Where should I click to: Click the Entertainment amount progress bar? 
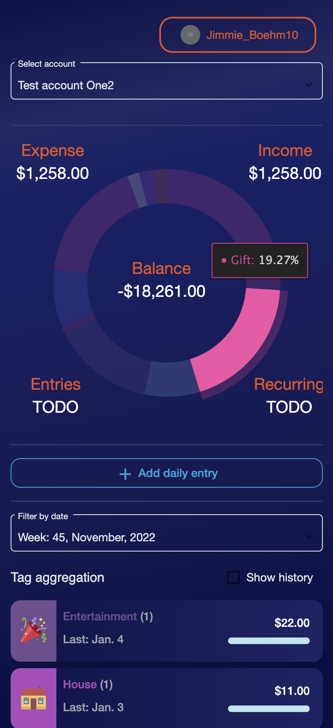268,641
